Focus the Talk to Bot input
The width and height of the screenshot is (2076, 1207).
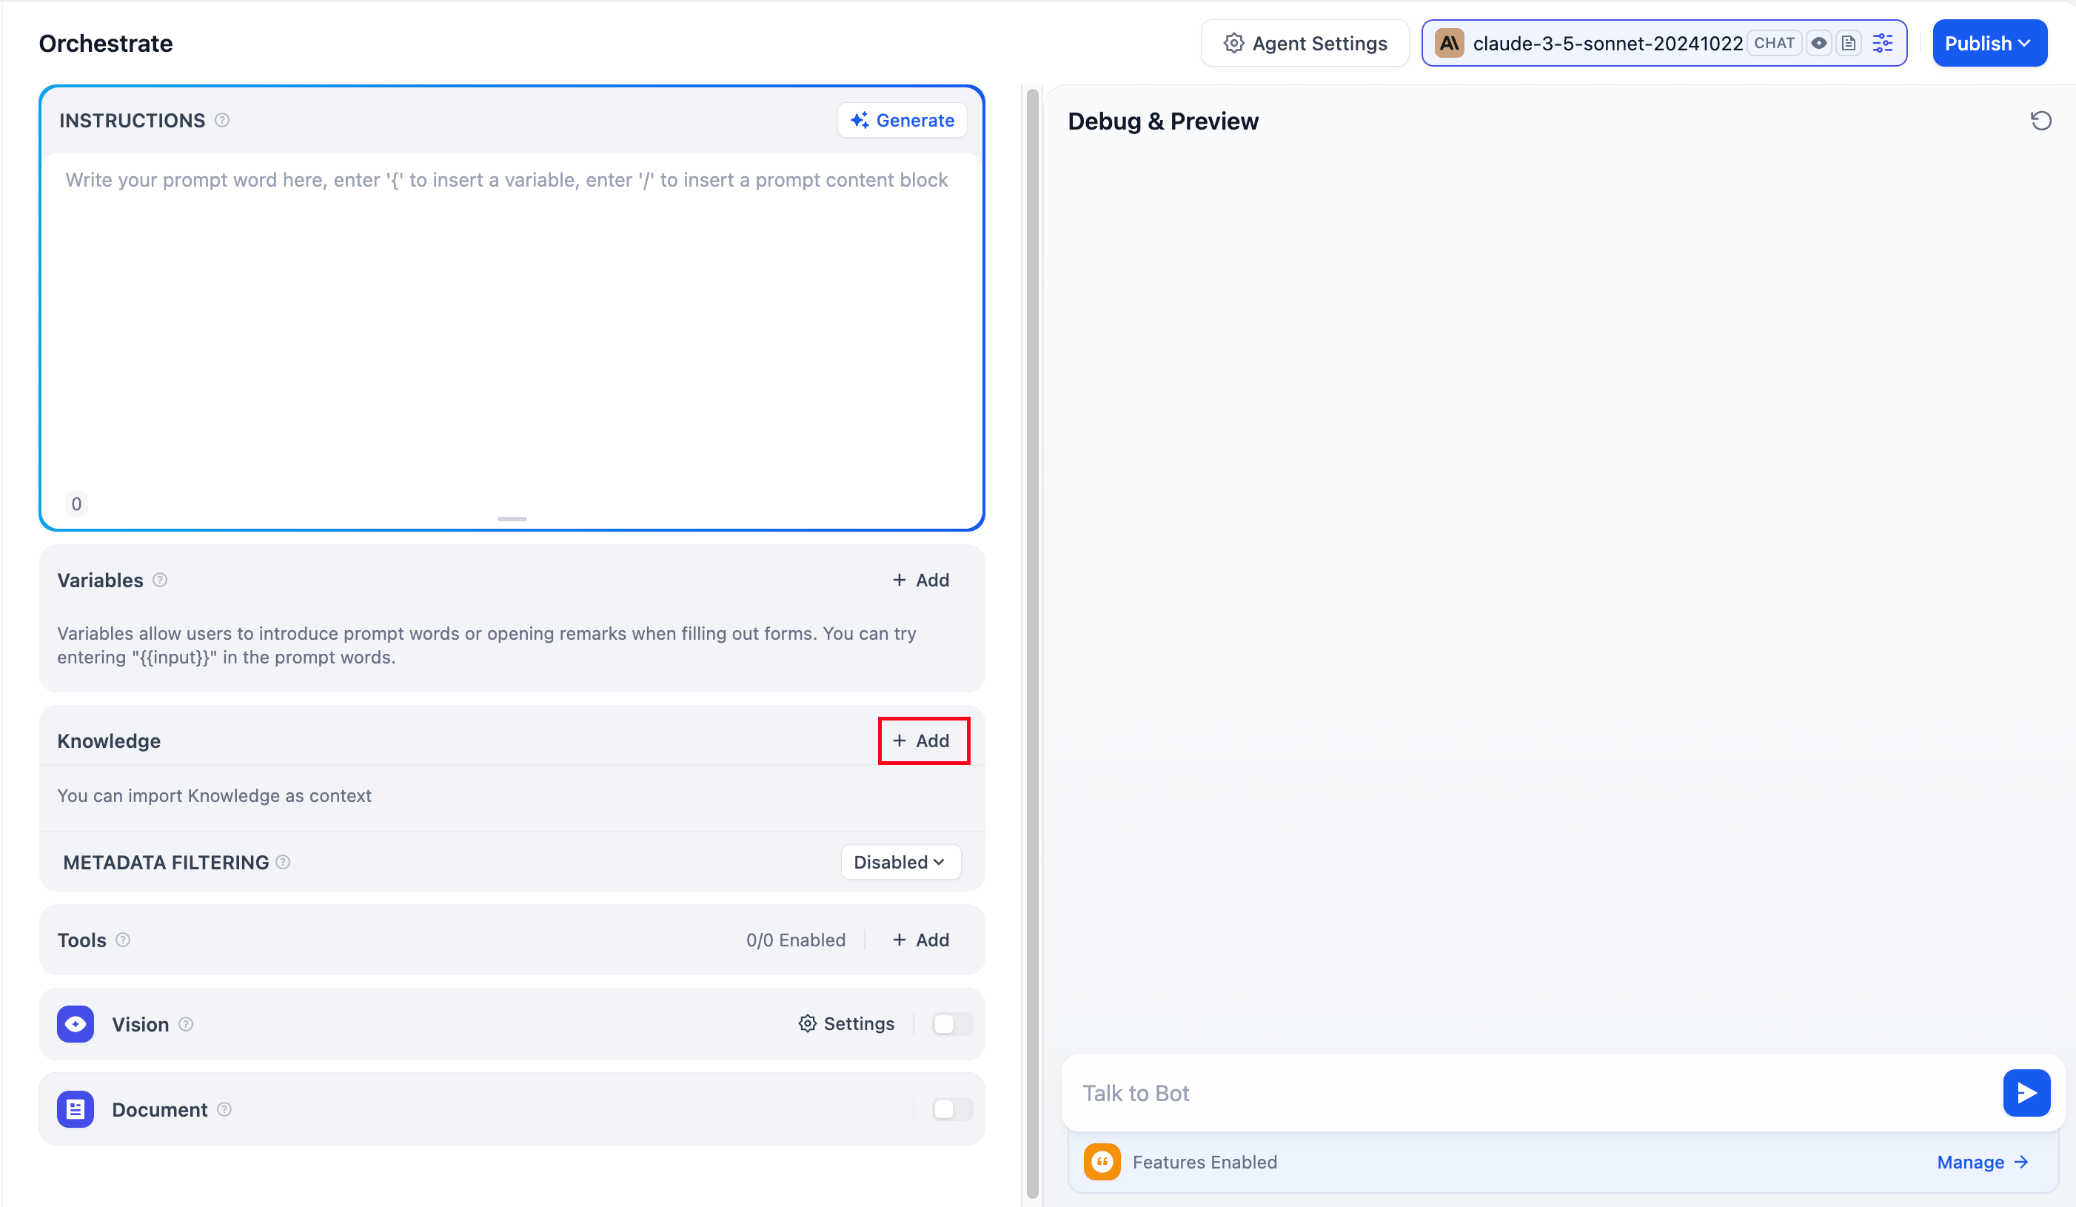click(x=1533, y=1093)
